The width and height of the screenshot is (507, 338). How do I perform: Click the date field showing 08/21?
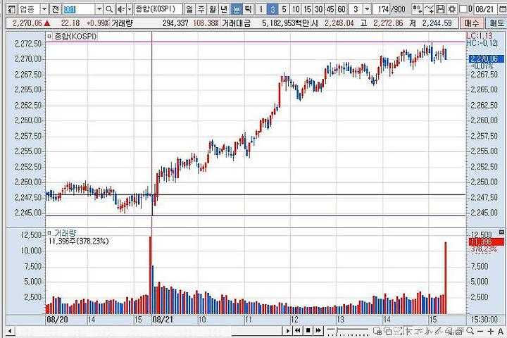coord(486,9)
